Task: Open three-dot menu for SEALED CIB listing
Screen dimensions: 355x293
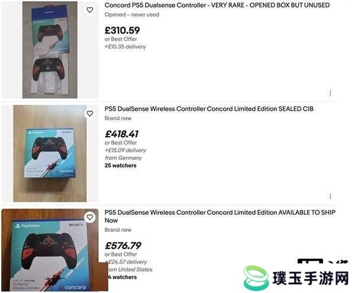Action: tap(330, 196)
